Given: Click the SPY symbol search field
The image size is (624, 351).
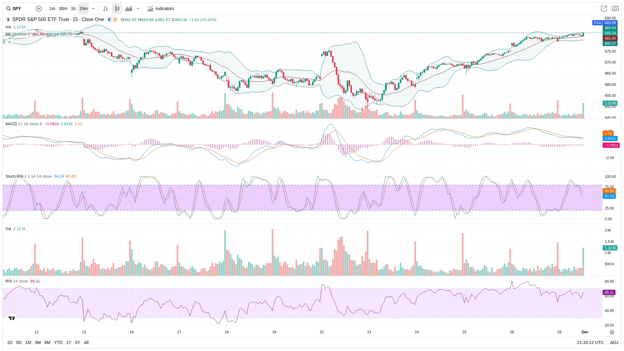Looking at the screenshot, I should pos(17,9).
